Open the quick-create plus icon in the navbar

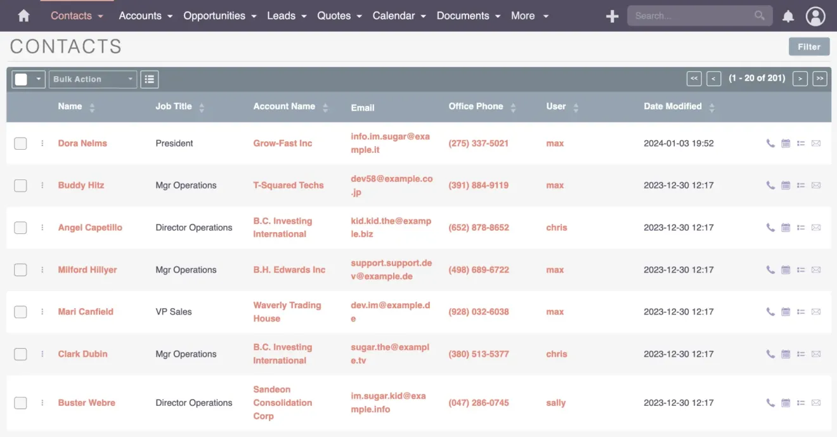pyautogui.click(x=611, y=16)
